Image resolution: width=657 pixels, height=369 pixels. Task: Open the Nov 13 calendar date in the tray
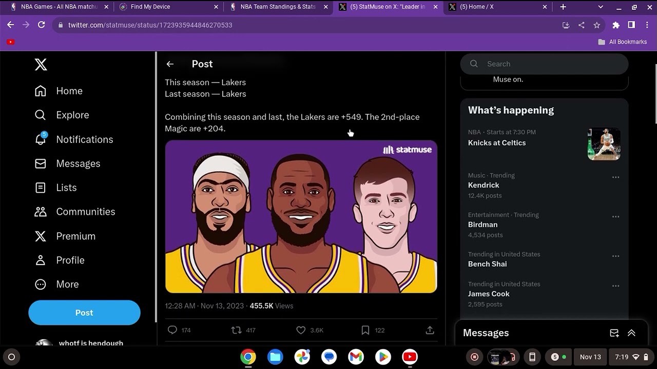tap(590, 357)
